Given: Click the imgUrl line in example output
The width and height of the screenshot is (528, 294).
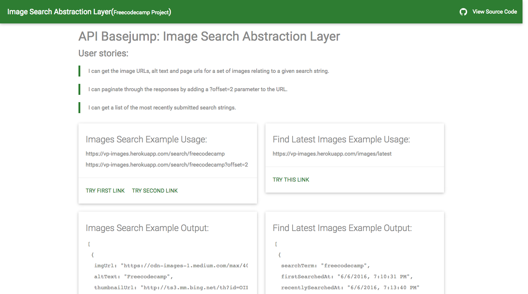Looking at the screenshot, I should (x=171, y=266).
